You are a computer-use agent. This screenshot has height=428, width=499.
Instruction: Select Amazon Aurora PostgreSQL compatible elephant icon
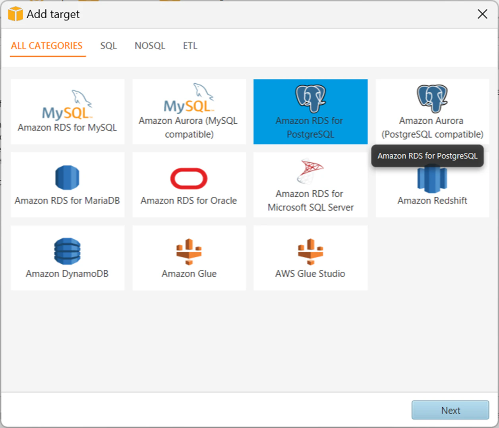tap(432, 98)
